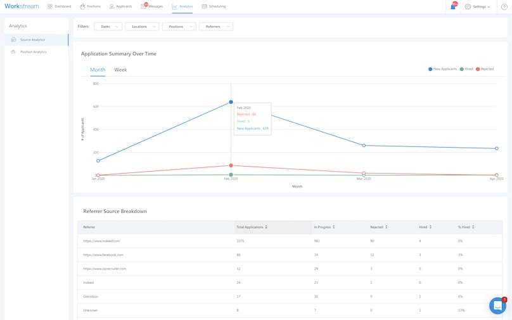Sort table by % Hired column

pos(466,227)
